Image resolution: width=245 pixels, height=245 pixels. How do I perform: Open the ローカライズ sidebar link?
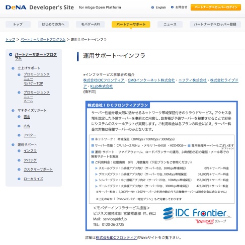tap(33, 179)
